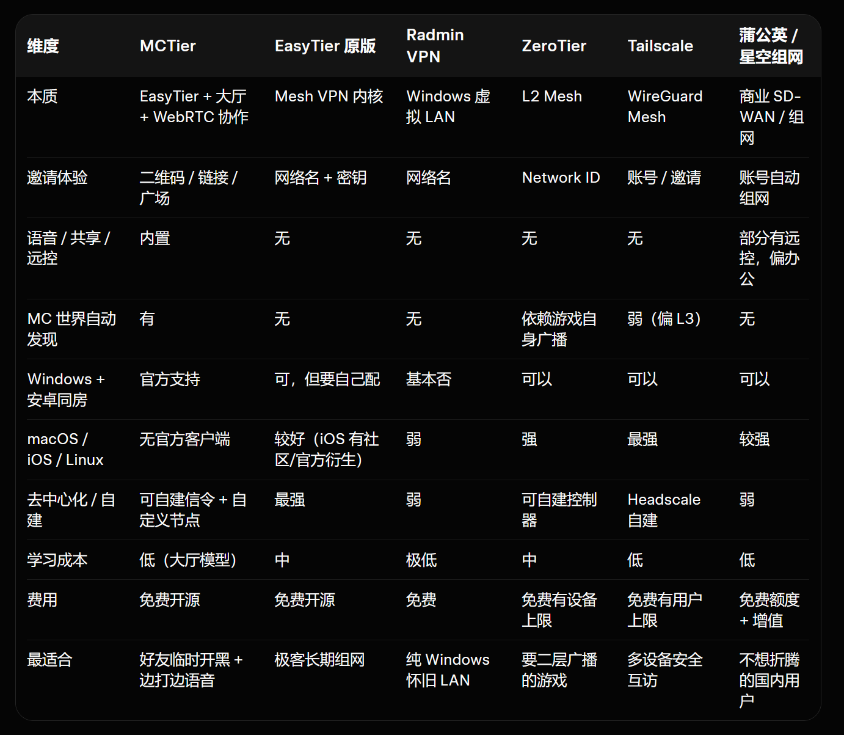
Task: Click EasyTier's '最强' cell in 去中心化 row
Action: (289, 500)
